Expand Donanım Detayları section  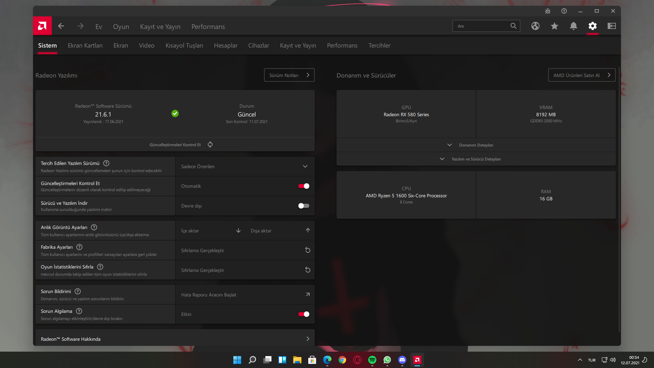pos(476,145)
